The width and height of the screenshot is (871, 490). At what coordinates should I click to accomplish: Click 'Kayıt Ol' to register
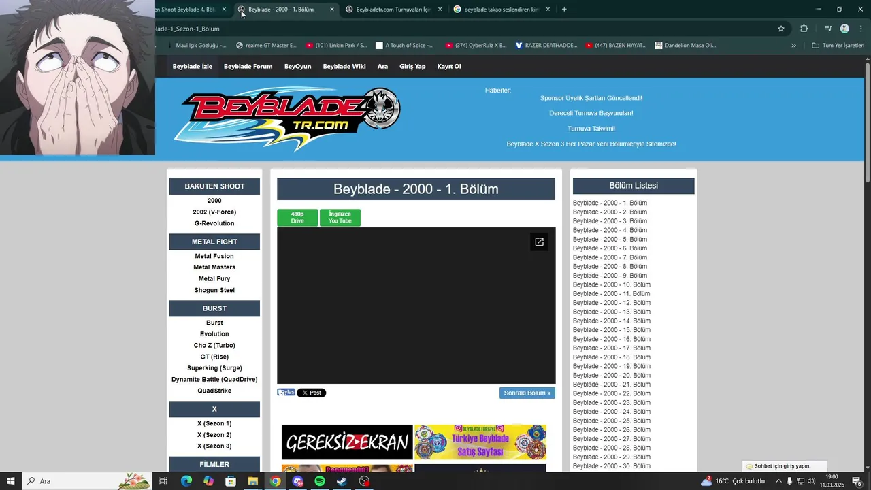(x=449, y=67)
